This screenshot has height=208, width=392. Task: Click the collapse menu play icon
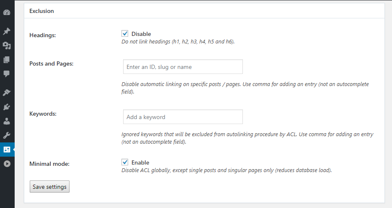pyautogui.click(x=7, y=164)
